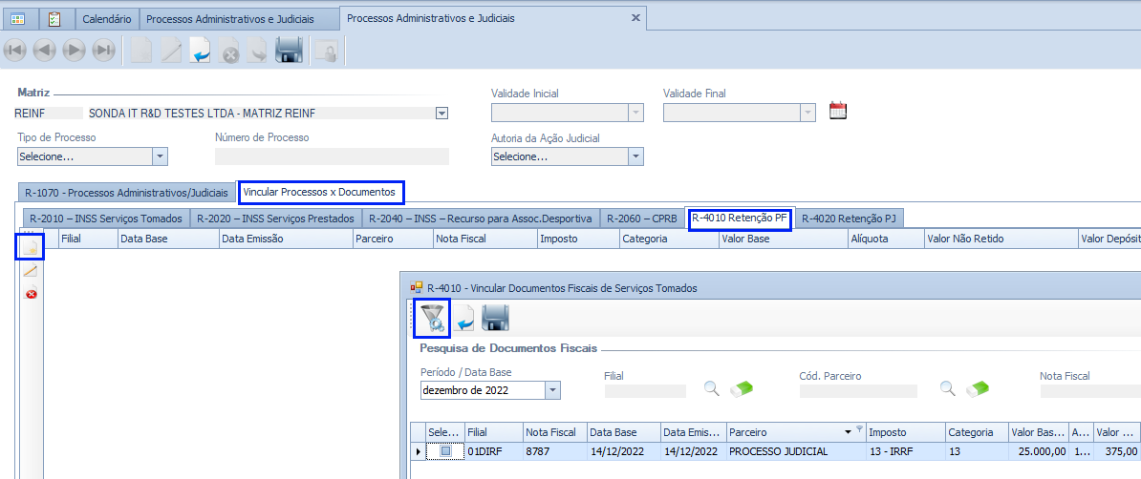Open the clipboard checklist icon tab
This screenshot has height=479, width=1141.
54,19
